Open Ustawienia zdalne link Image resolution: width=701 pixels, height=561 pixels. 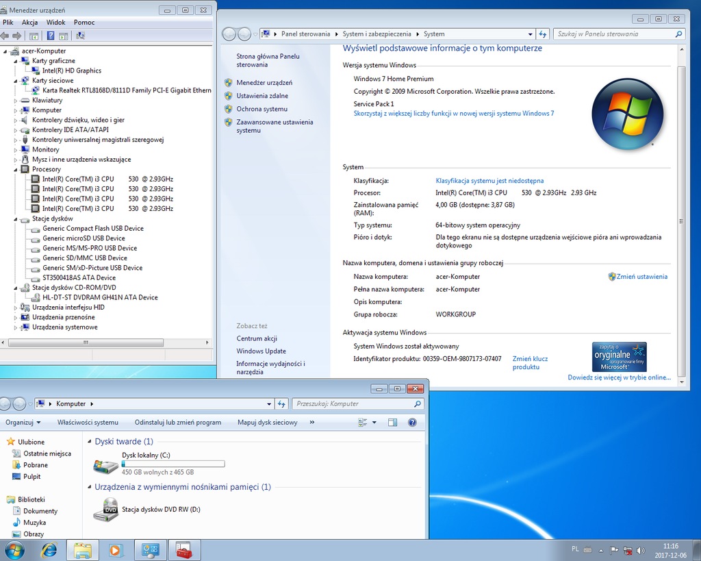click(x=262, y=96)
